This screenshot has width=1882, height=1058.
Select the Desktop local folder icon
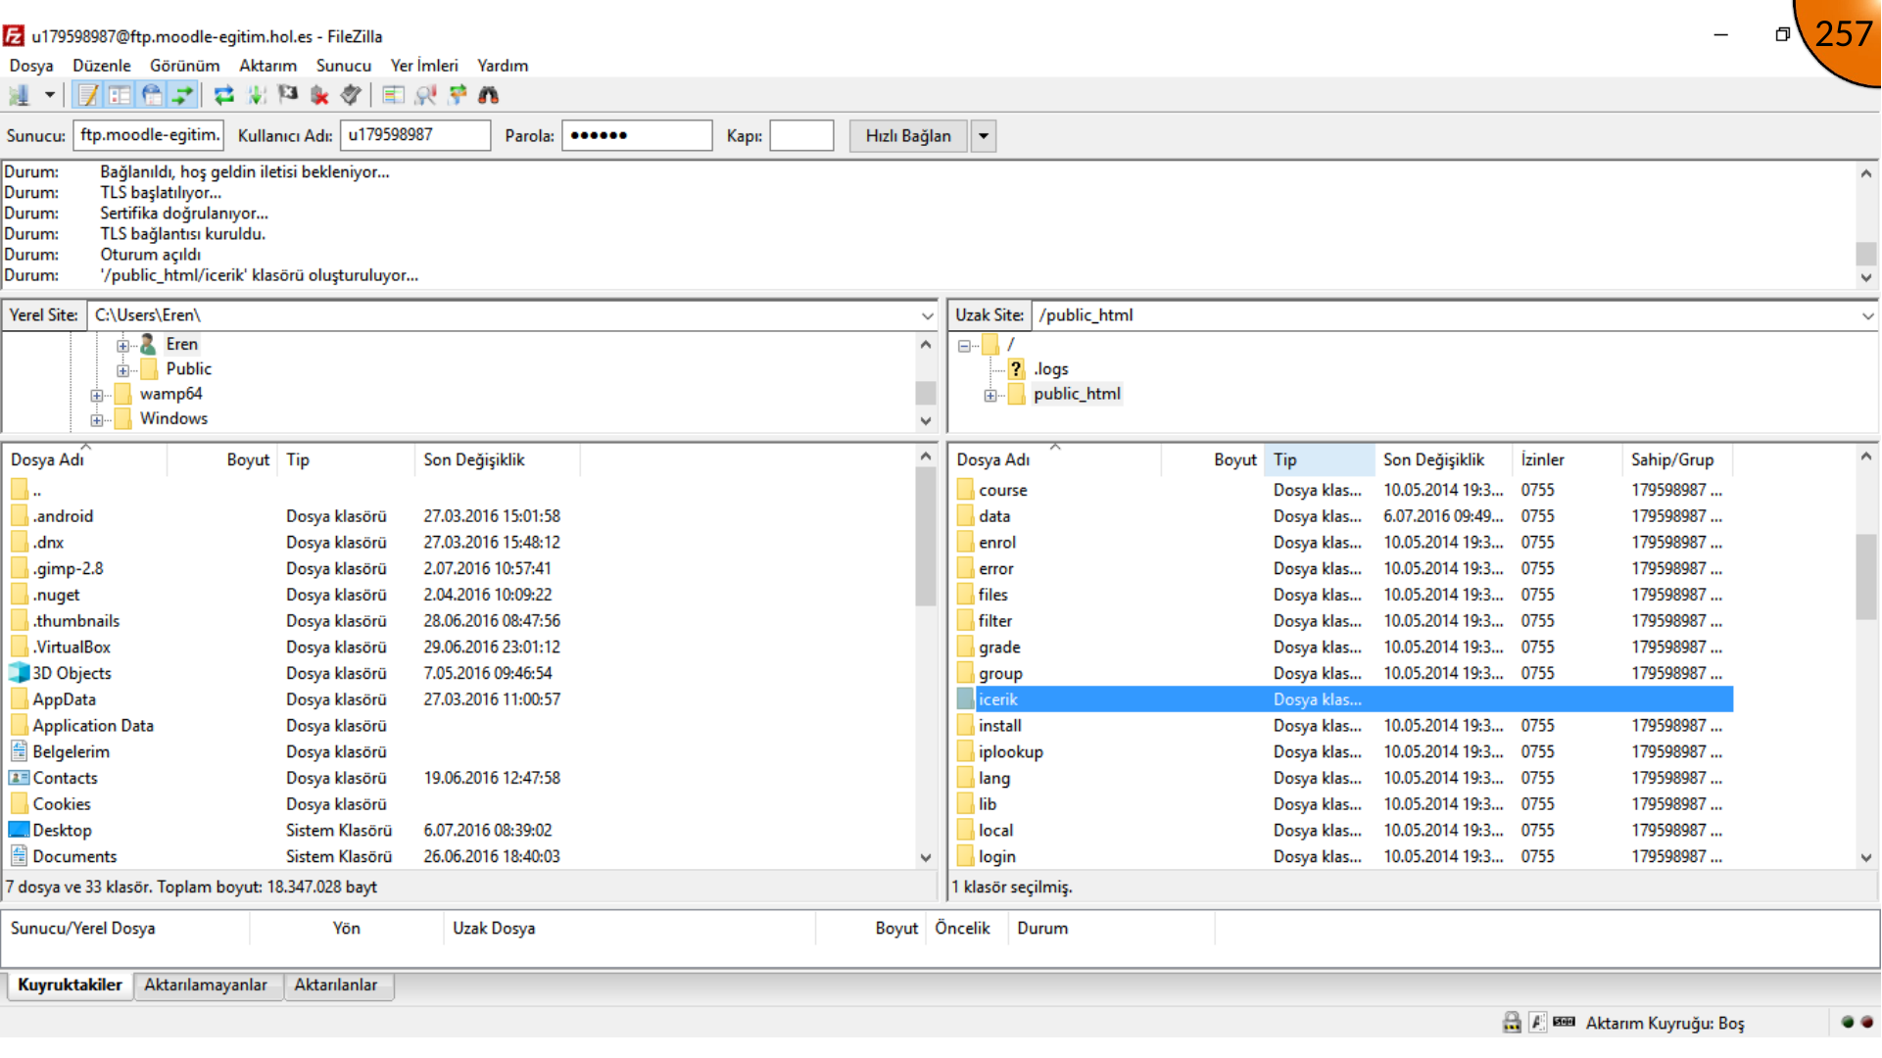point(19,830)
